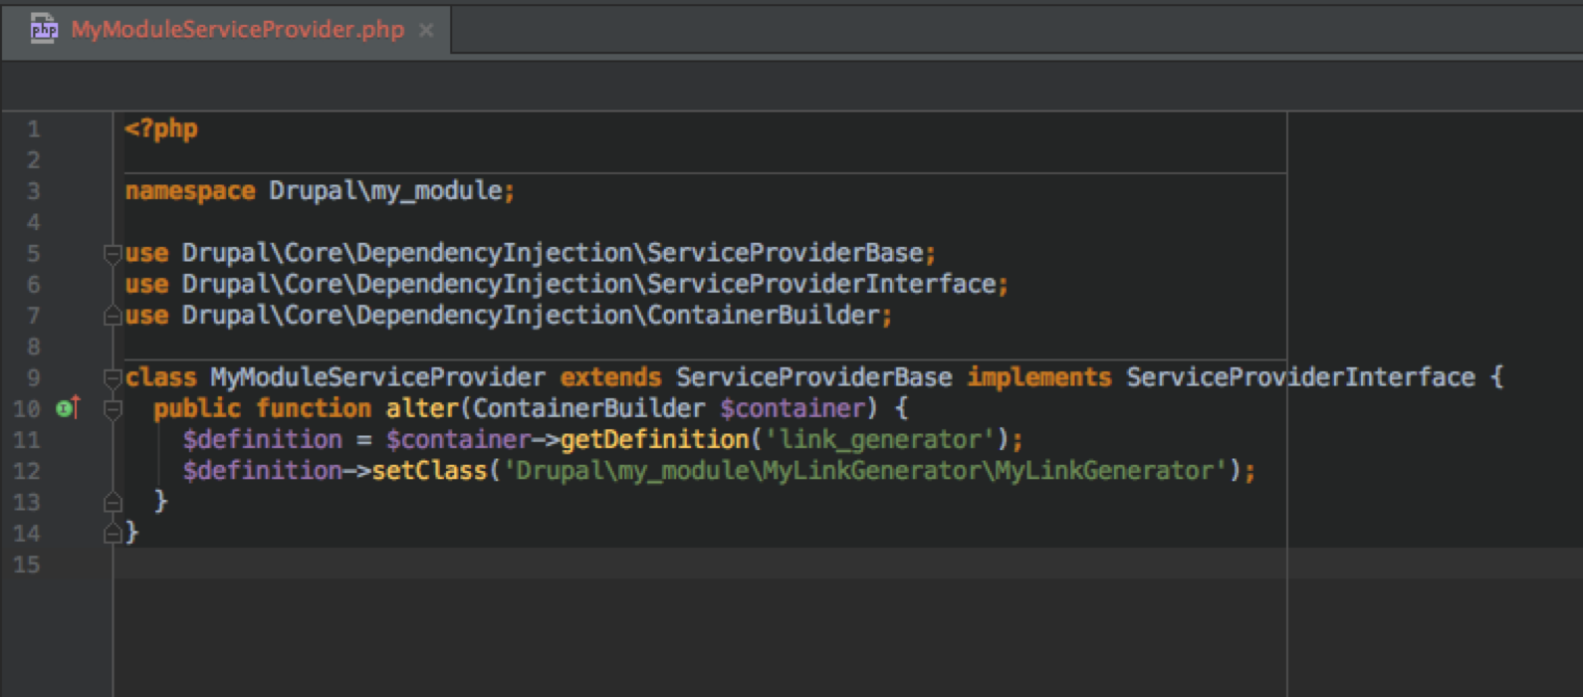Click line number 7 in the gutter

[x=34, y=316]
